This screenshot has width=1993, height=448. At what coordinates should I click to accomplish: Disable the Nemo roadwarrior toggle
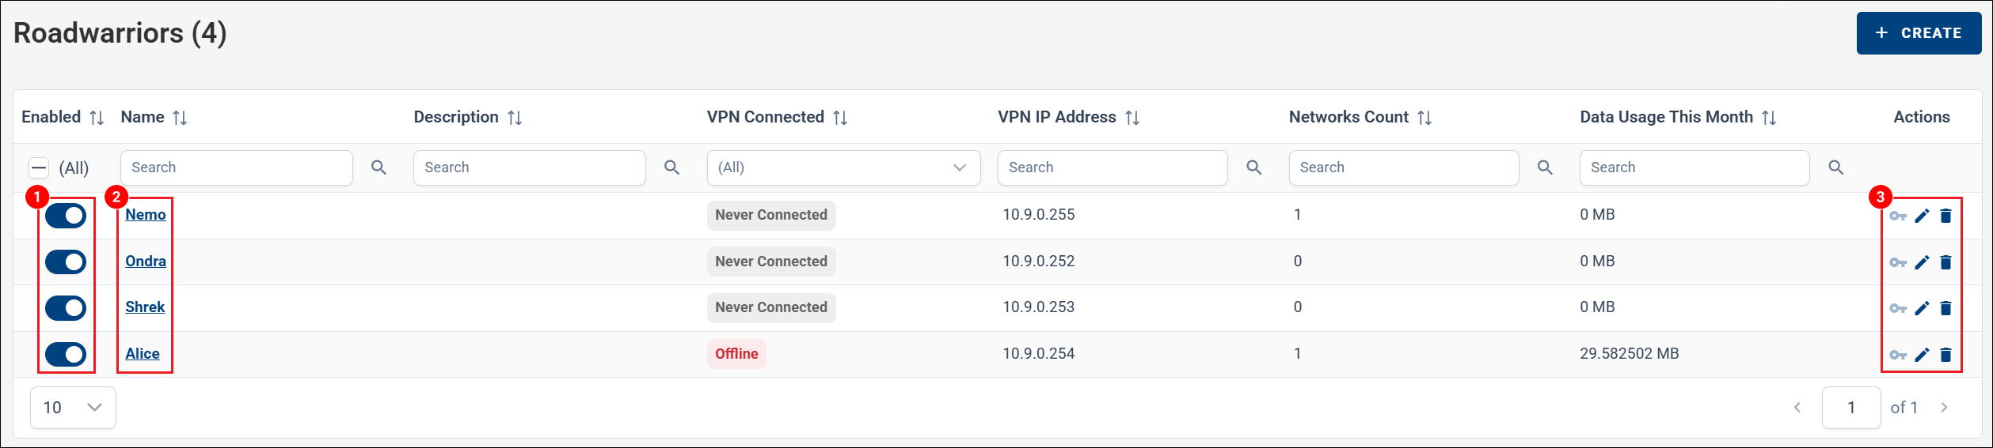pos(66,216)
